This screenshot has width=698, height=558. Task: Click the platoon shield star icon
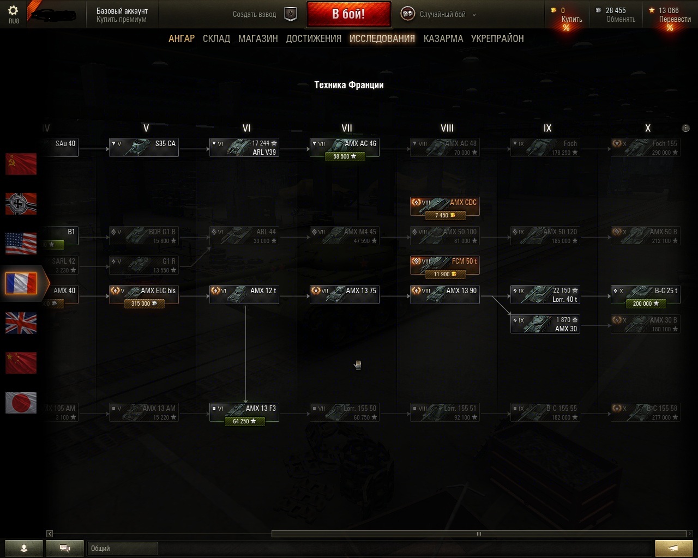[291, 14]
